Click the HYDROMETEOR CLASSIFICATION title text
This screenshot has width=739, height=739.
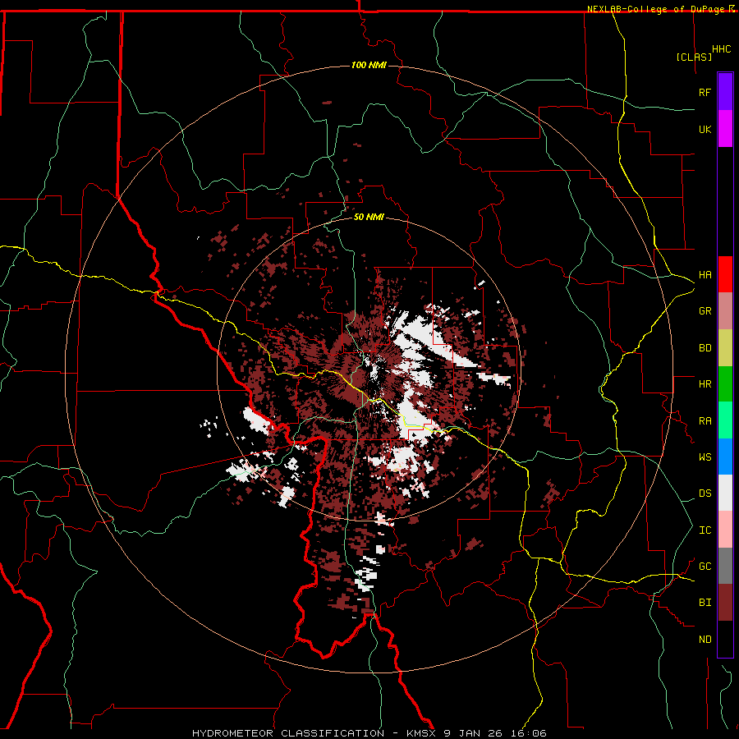[288, 733]
